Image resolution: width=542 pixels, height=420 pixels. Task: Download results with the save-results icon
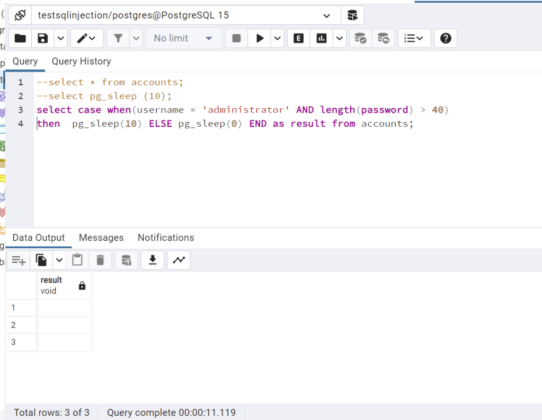tap(153, 260)
